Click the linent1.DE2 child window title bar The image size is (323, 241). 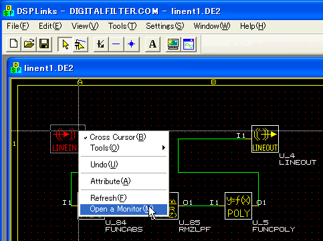165,68
